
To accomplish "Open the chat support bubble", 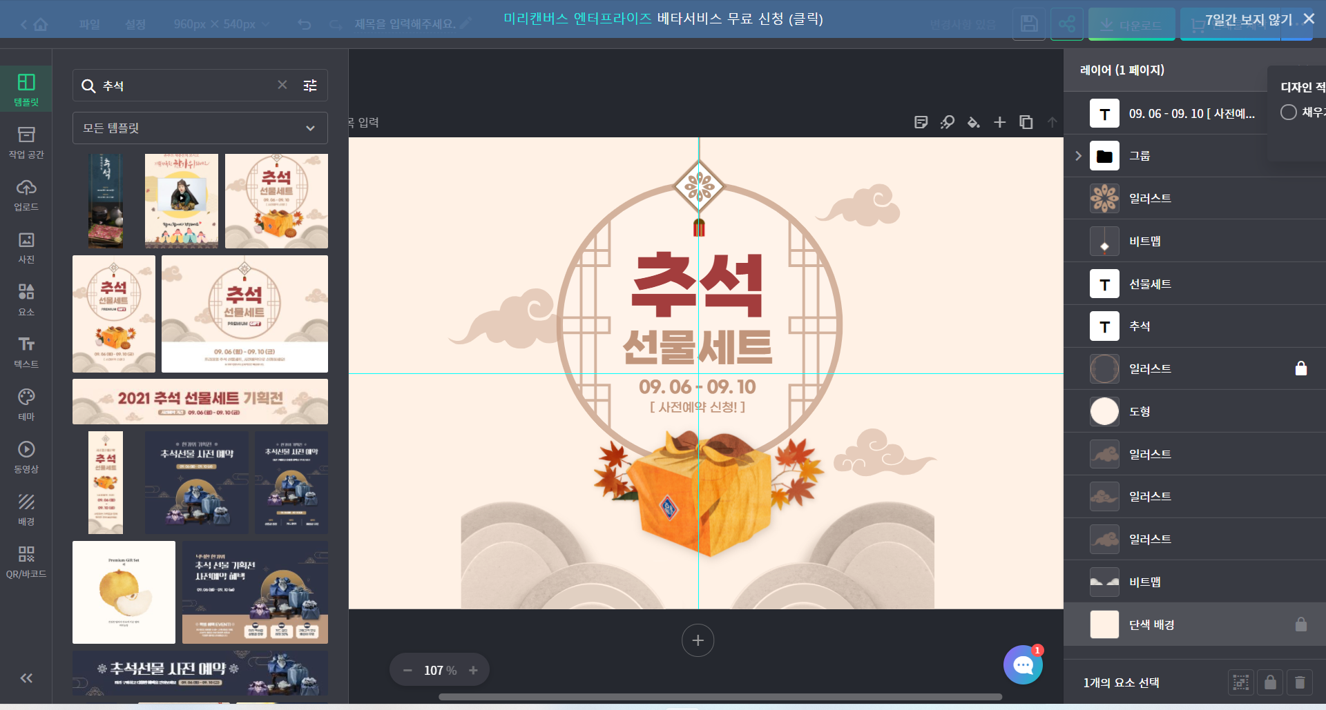I will click(1023, 664).
